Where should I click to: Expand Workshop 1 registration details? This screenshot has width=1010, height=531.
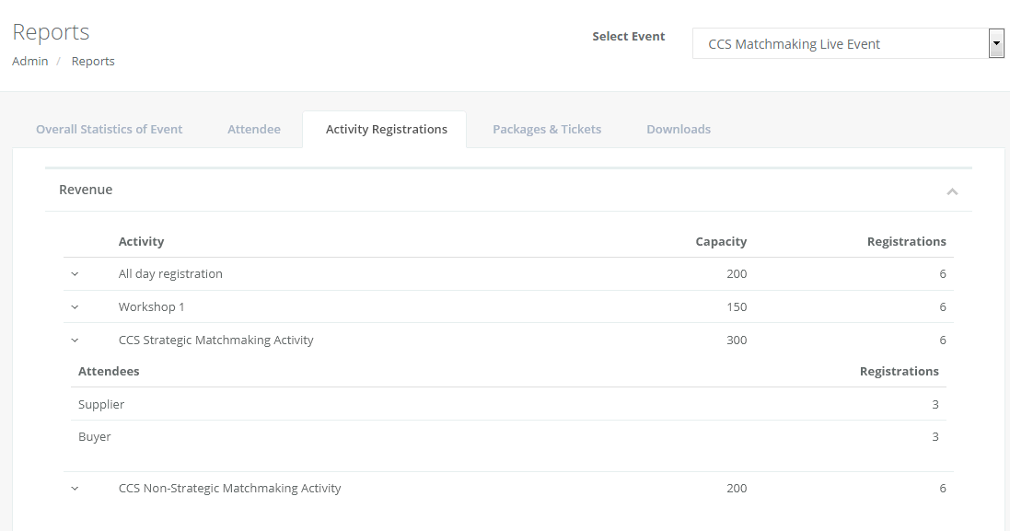pyautogui.click(x=75, y=306)
